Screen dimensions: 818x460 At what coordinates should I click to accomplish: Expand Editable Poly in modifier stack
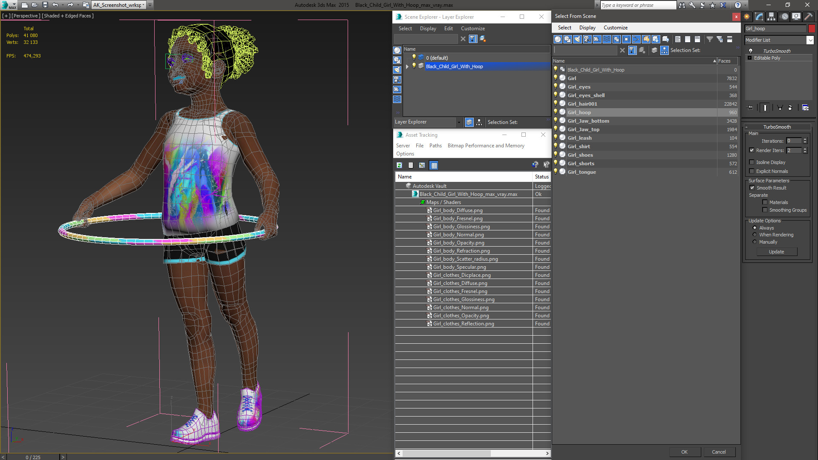749,58
